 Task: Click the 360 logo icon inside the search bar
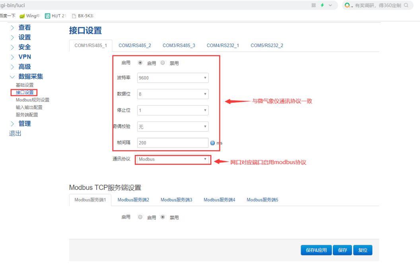348,6
